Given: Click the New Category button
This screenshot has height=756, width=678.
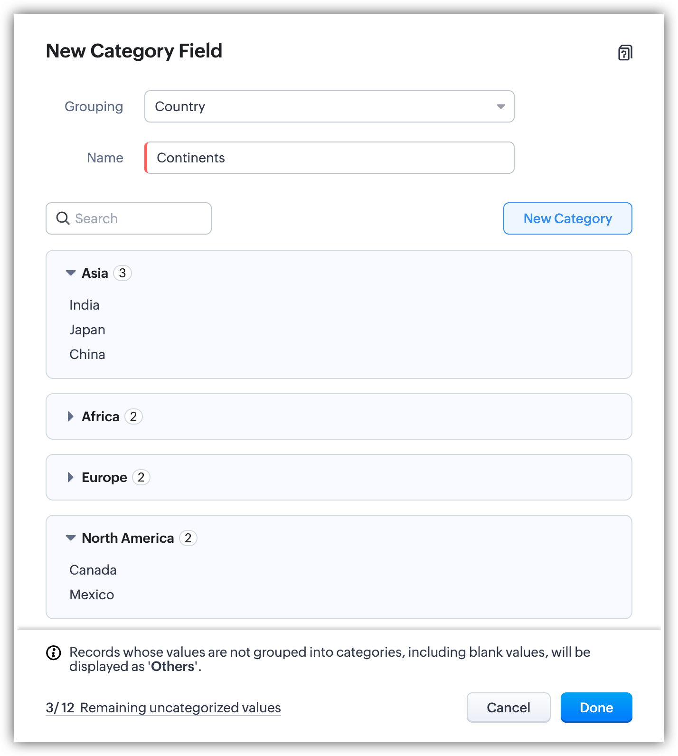Looking at the screenshot, I should [x=567, y=218].
